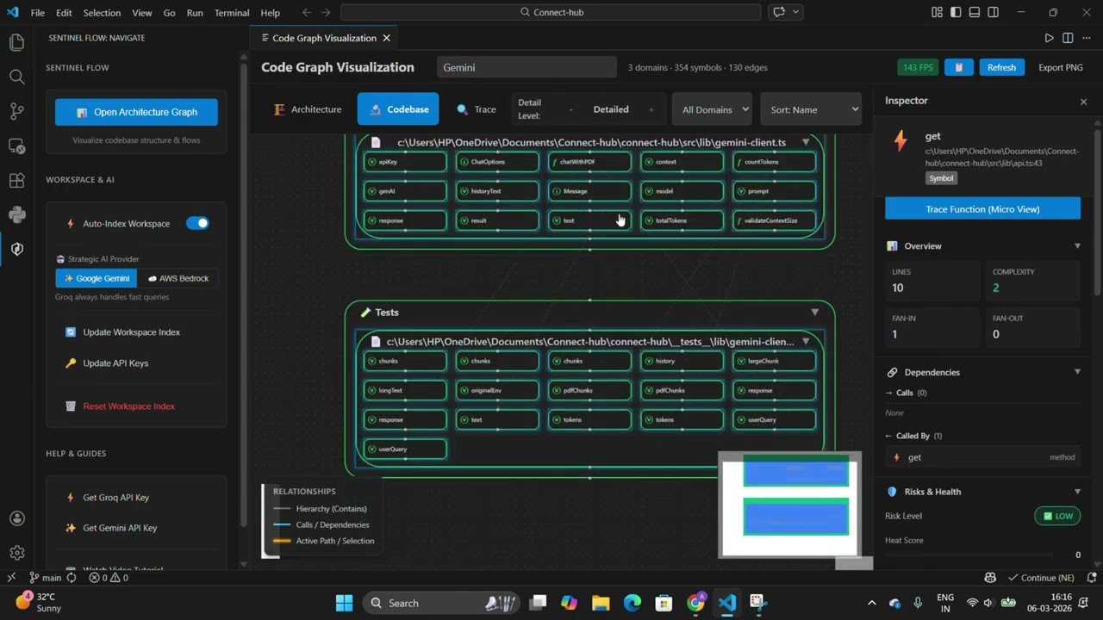This screenshot has width=1103, height=620.
Task: Select AWS Bedrock as AI provider
Action: [178, 278]
